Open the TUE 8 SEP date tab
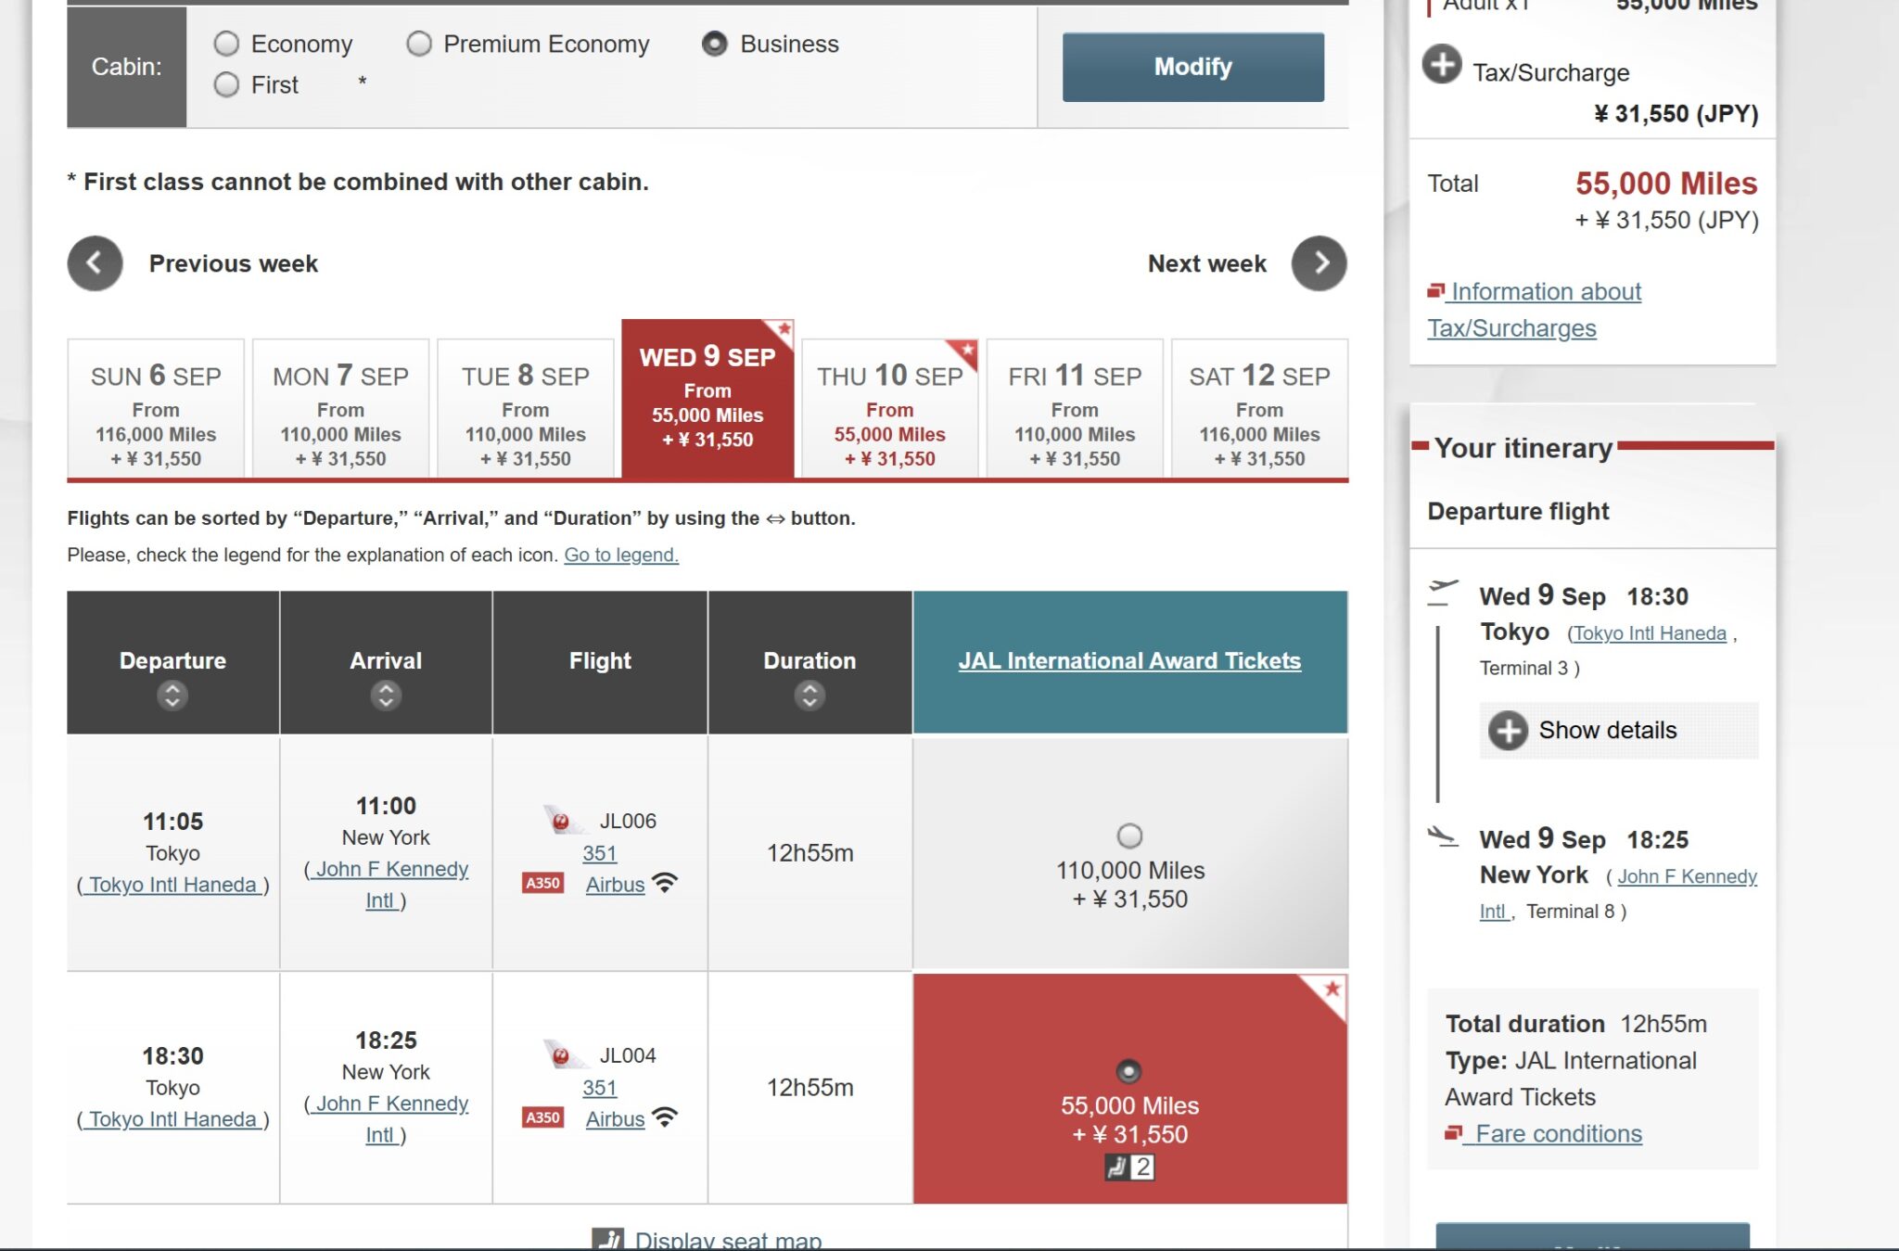 pyautogui.click(x=526, y=409)
